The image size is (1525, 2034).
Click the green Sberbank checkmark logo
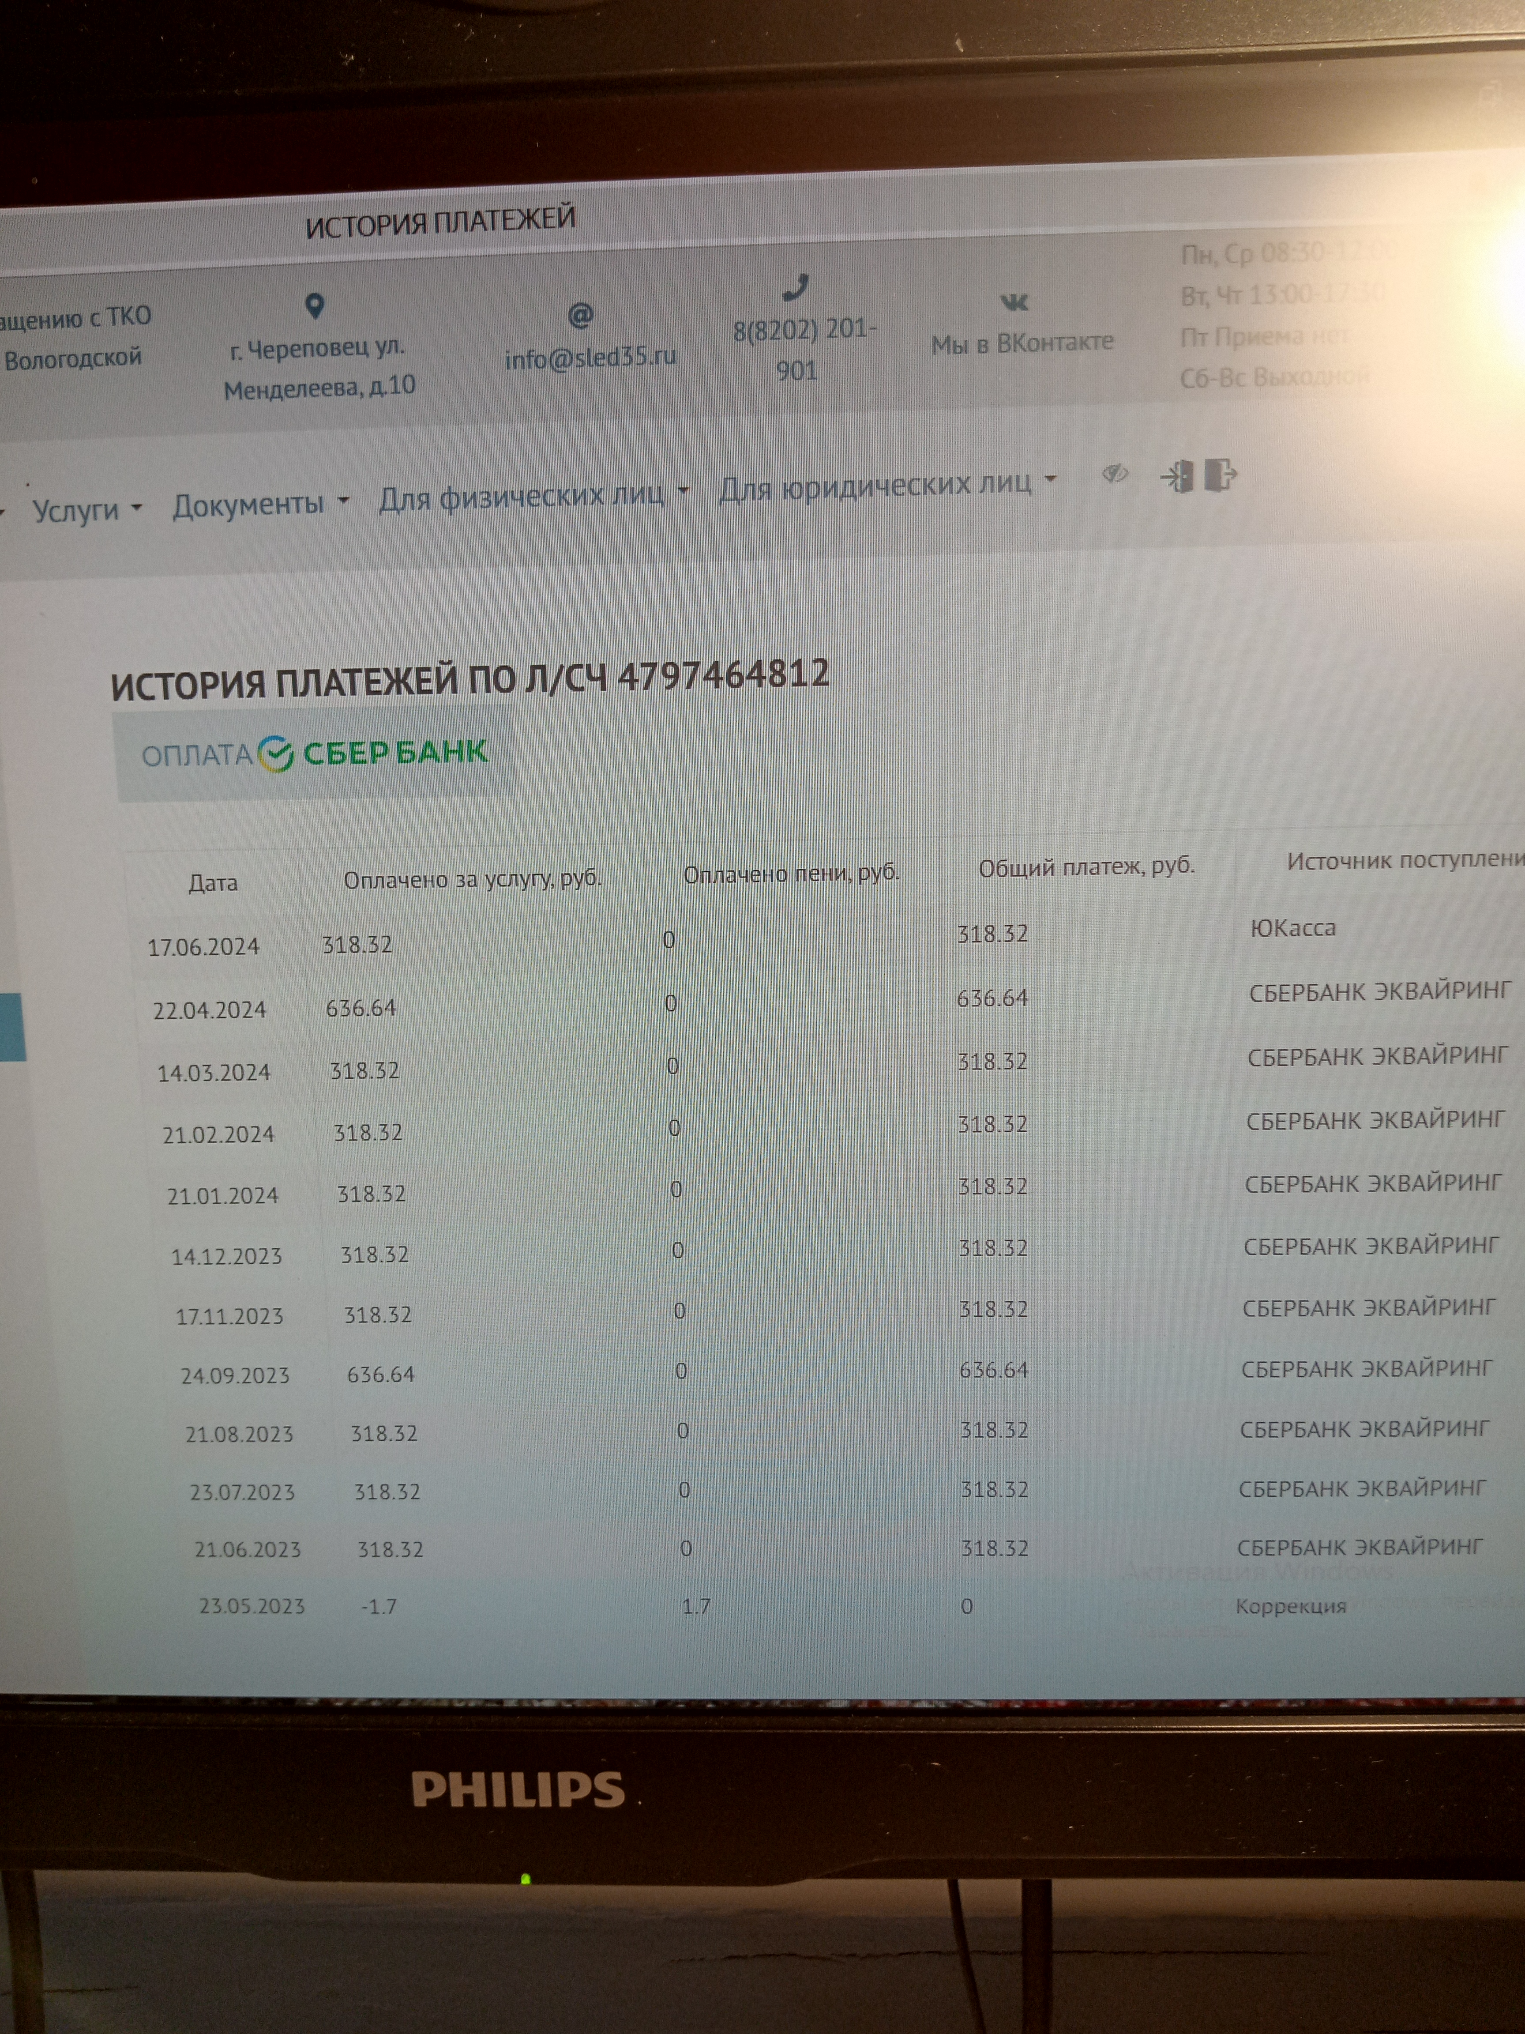click(x=275, y=754)
